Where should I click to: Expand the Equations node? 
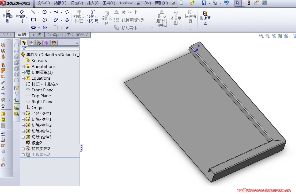(23, 78)
